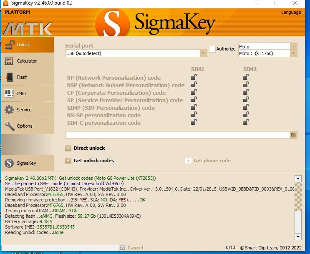Viewport: 310px width, 254px height.
Task: Click SIM2 padlock for SP code
Action: 246,99
